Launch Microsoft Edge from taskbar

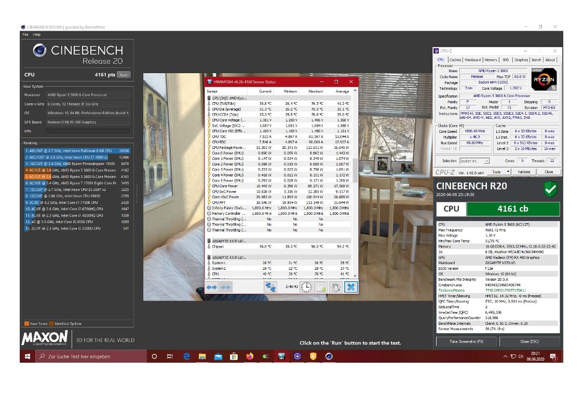click(187, 356)
